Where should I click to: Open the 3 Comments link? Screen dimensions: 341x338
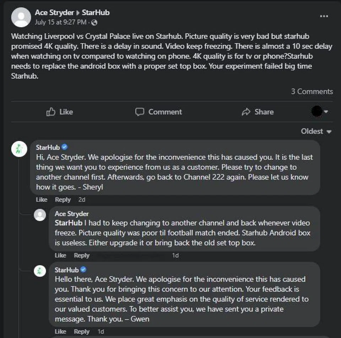pyautogui.click(x=312, y=92)
